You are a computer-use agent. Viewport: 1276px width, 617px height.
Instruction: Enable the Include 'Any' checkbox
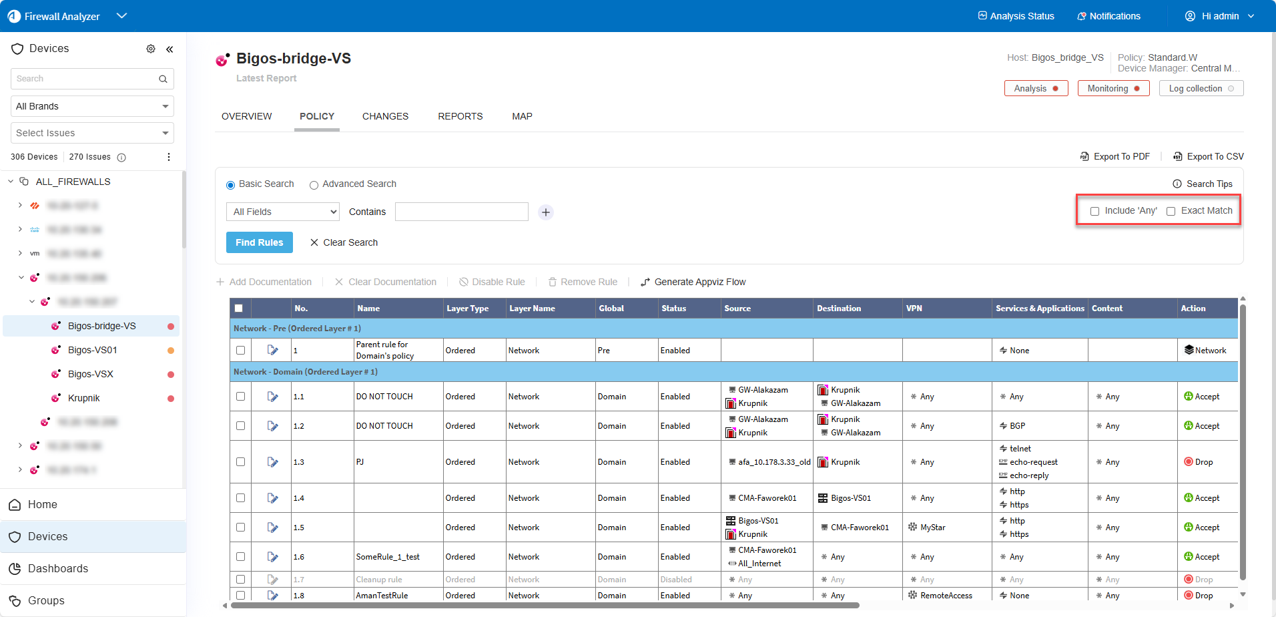1094,212
